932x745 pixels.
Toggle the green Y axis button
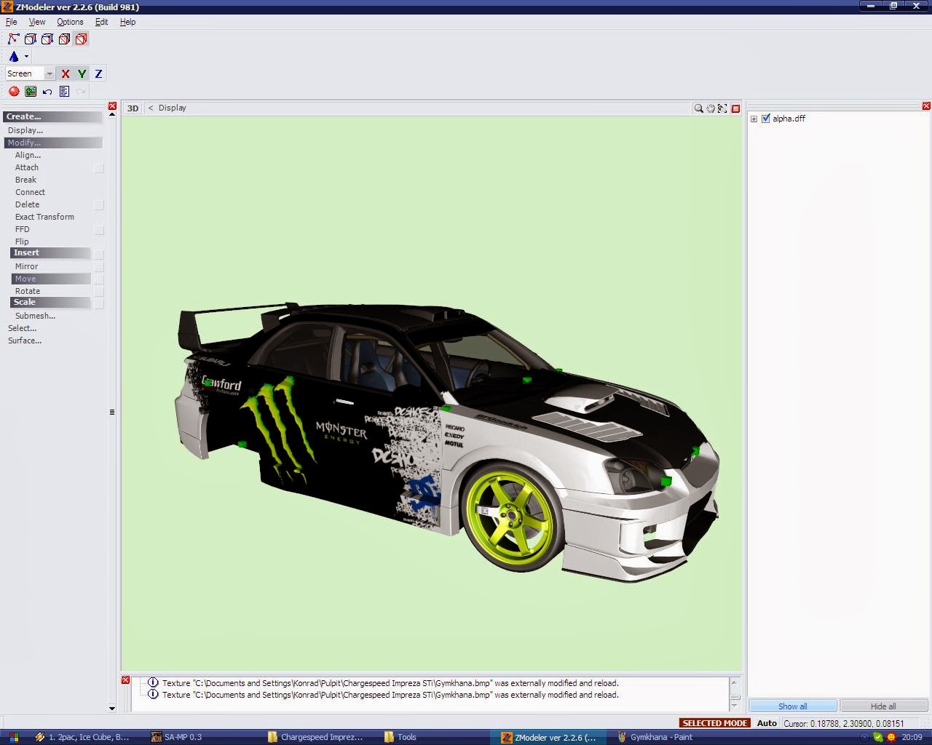point(82,73)
